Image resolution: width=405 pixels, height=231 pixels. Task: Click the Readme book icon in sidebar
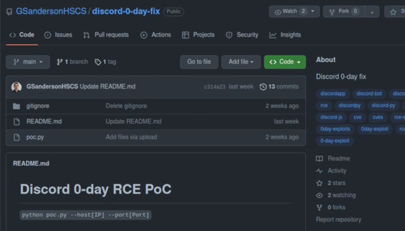coord(320,159)
